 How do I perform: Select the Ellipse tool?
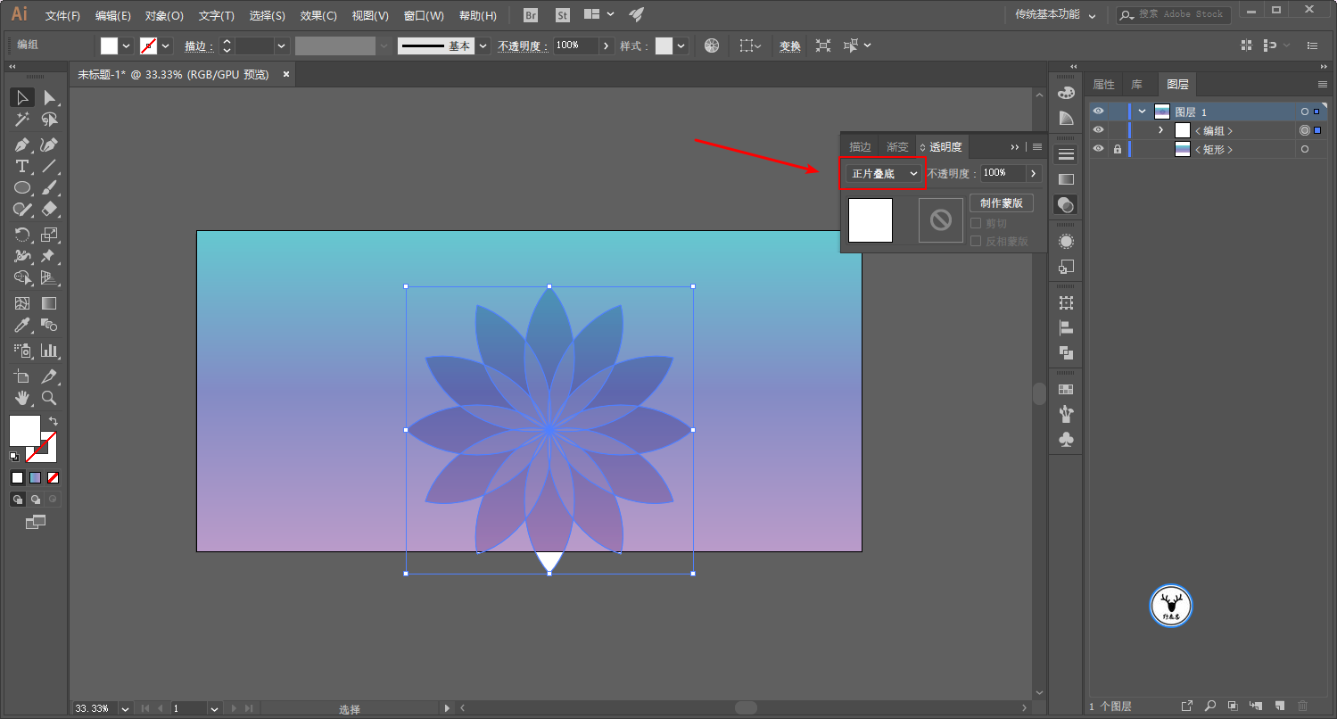point(22,187)
